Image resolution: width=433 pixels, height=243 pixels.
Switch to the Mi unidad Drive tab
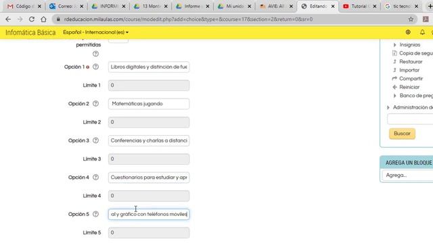(234, 6)
